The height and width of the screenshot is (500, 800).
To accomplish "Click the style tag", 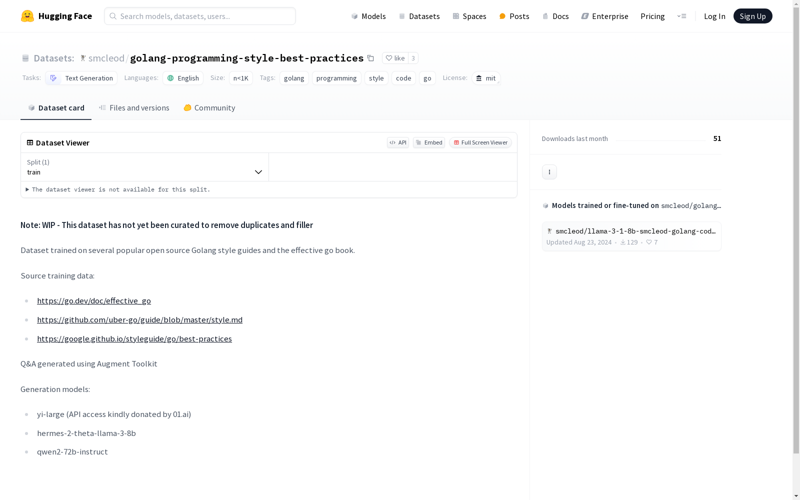I will [376, 78].
